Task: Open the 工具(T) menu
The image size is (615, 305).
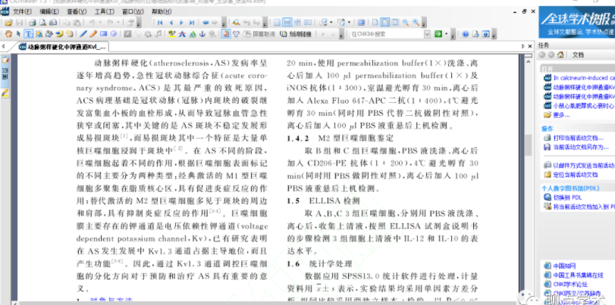Action: tap(105, 12)
